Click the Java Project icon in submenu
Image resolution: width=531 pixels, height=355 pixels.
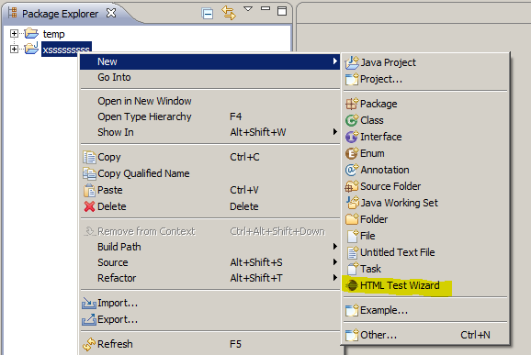tap(352, 62)
